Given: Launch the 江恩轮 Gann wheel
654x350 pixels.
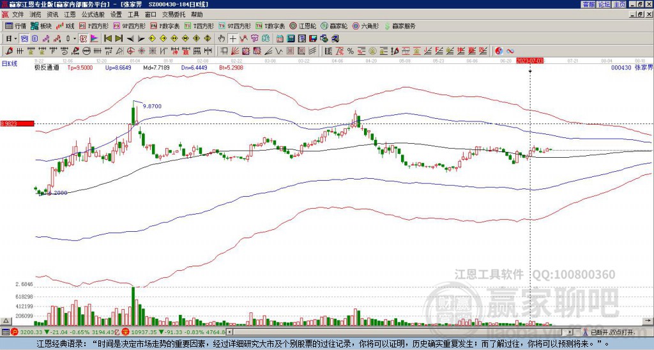Looking at the screenshot, I should [x=303, y=26].
